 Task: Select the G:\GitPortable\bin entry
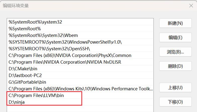click(27, 82)
